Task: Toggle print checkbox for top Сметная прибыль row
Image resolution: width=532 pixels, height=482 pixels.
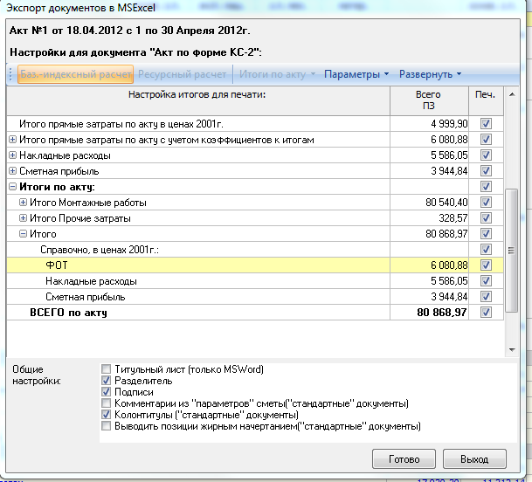Action: click(x=486, y=170)
